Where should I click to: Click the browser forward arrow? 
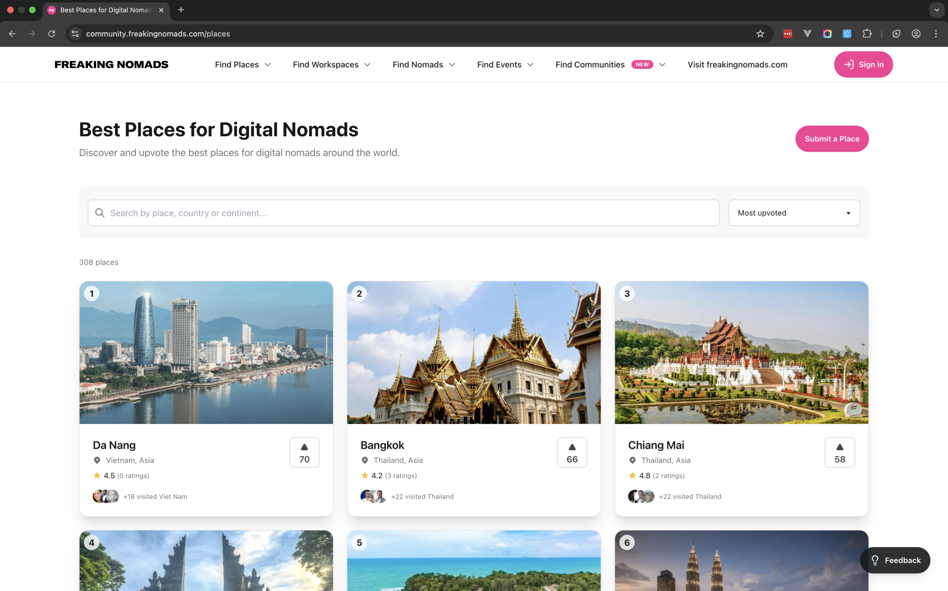[x=31, y=34]
